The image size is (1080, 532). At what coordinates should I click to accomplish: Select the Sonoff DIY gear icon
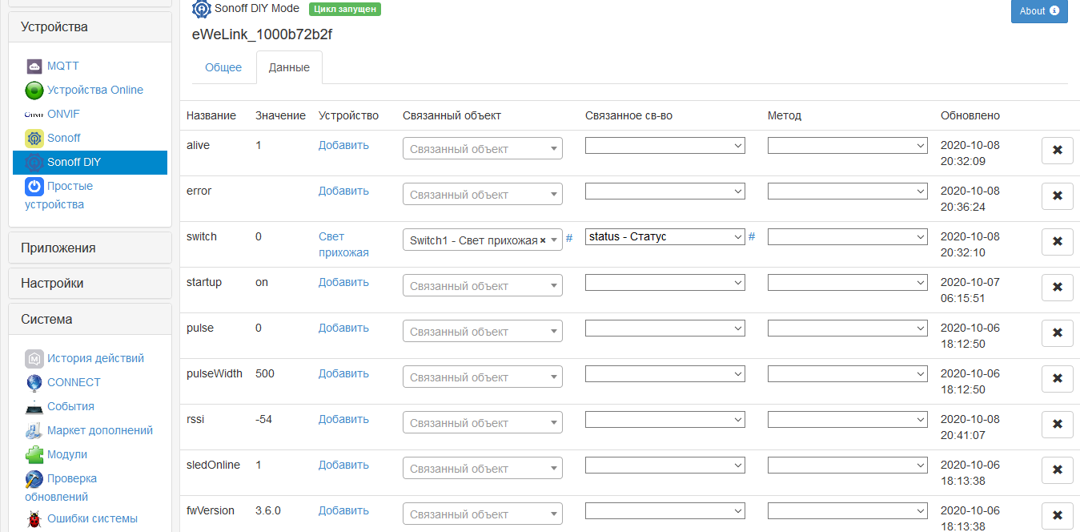click(34, 162)
